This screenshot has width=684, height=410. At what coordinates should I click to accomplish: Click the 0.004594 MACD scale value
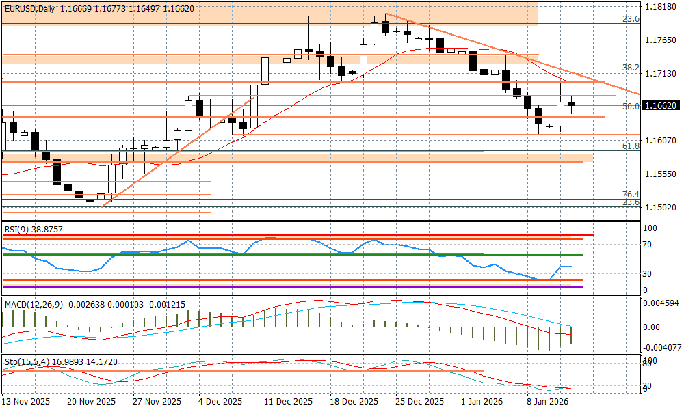point(661,303)
